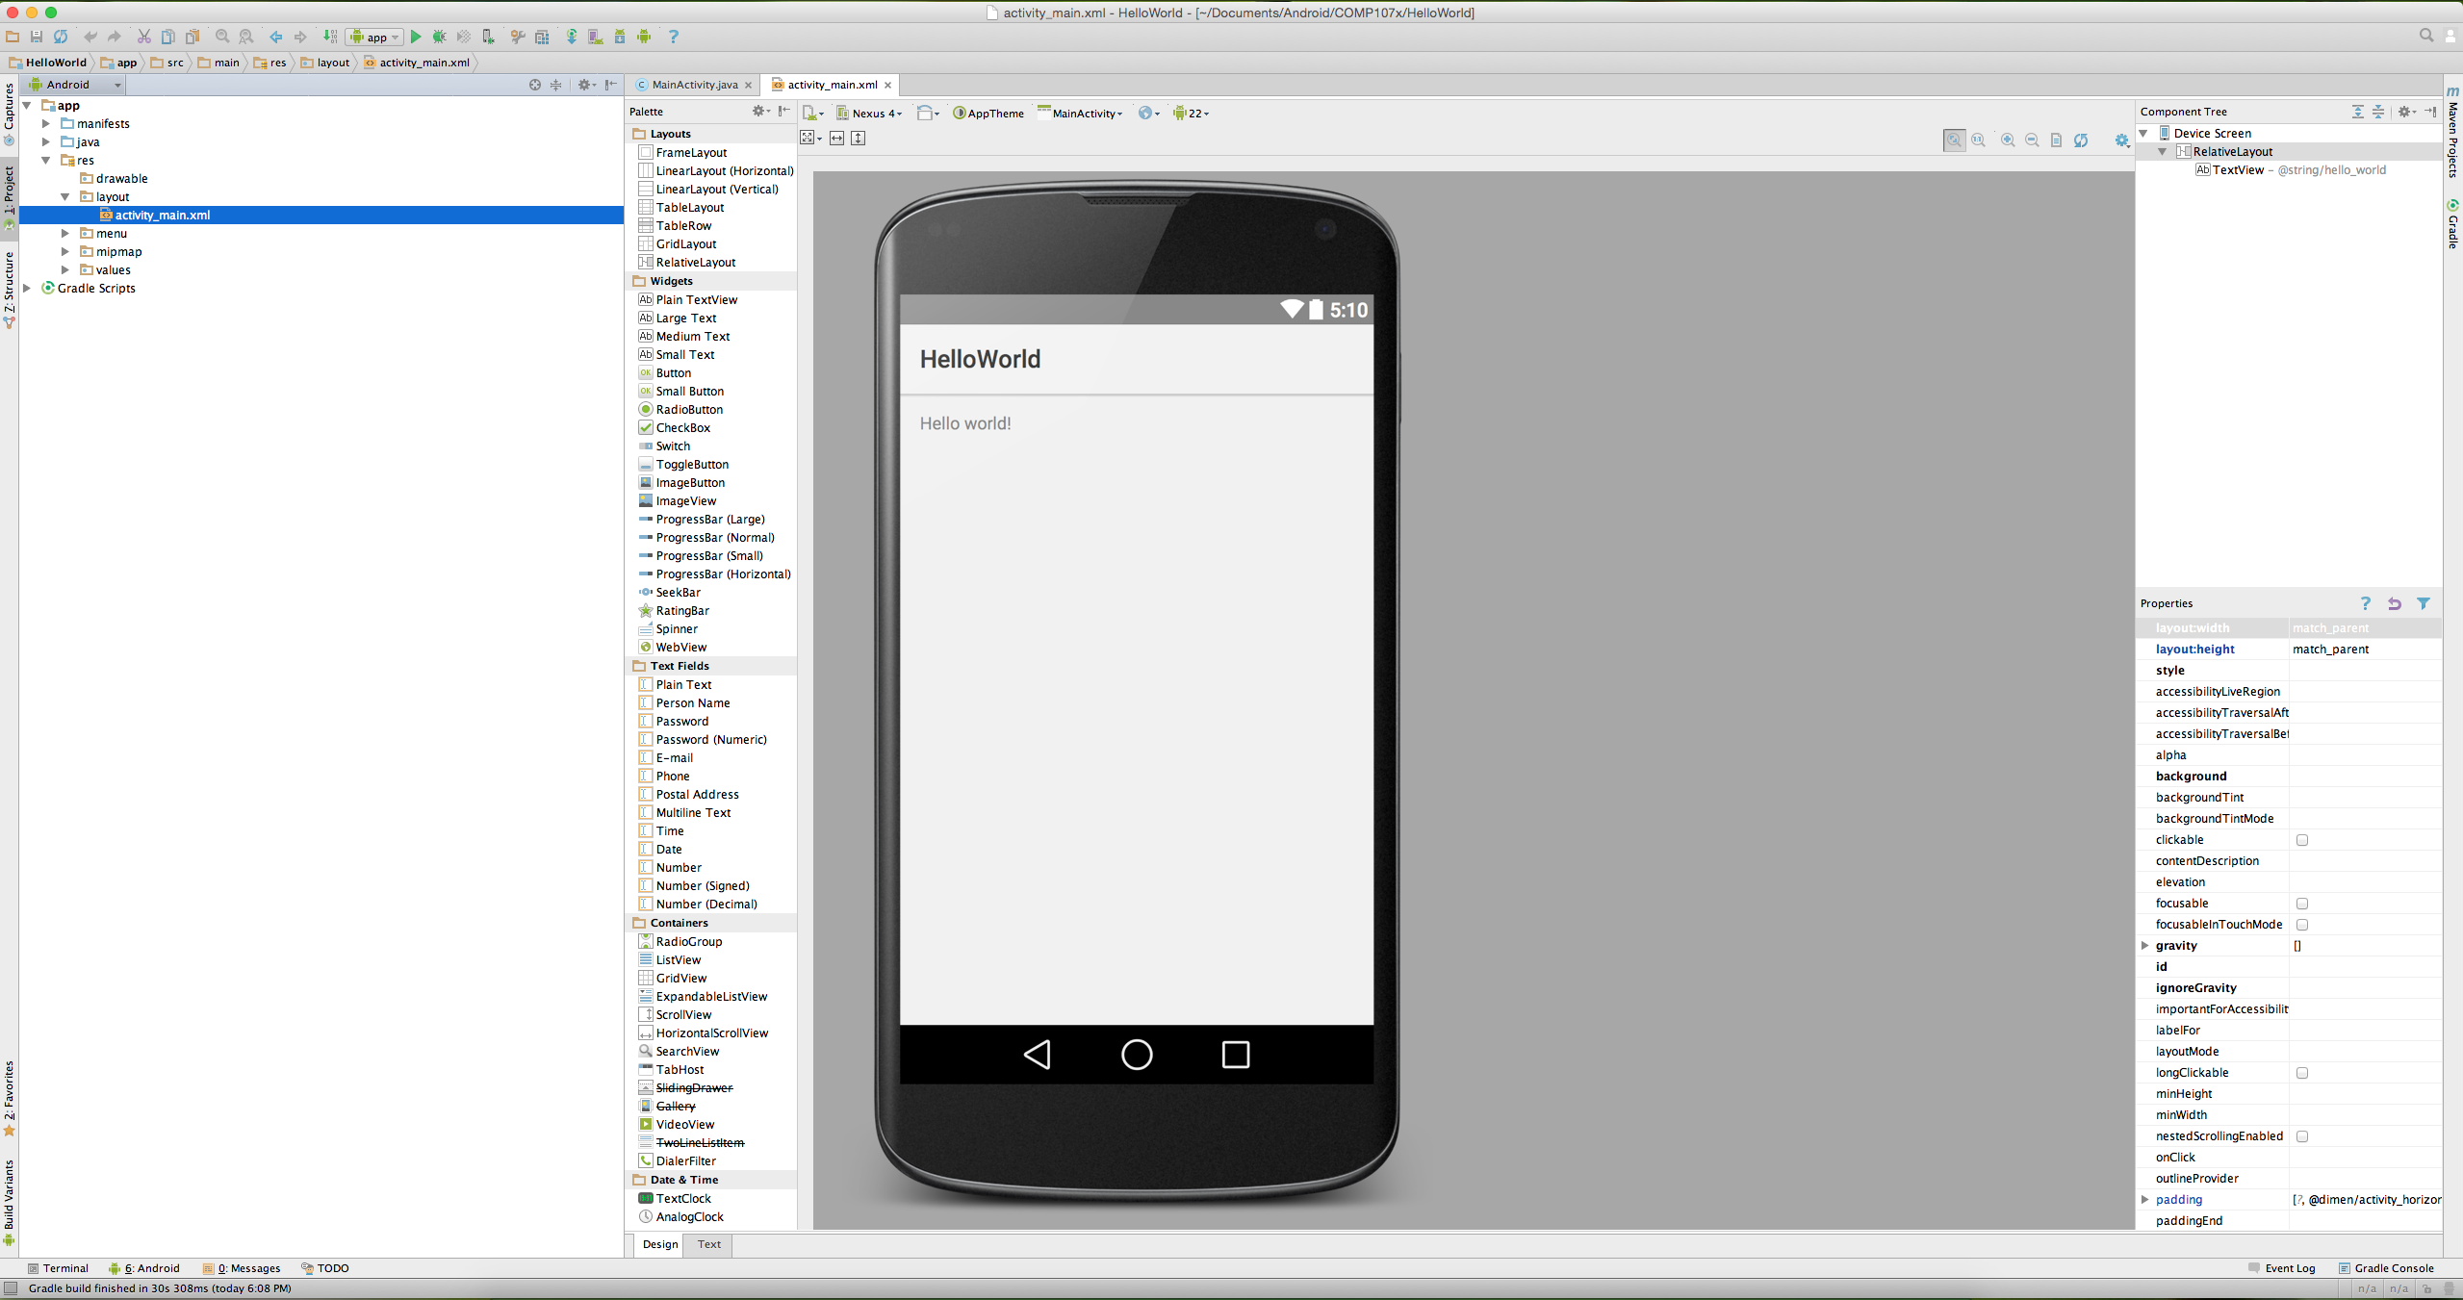This screenshot has height=1300, width=2463.
Task: Click the layout:height value field
Action: tap(2365, 650)
